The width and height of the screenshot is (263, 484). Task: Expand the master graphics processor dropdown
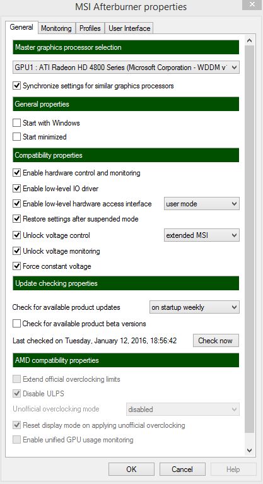tap(126, 68)
